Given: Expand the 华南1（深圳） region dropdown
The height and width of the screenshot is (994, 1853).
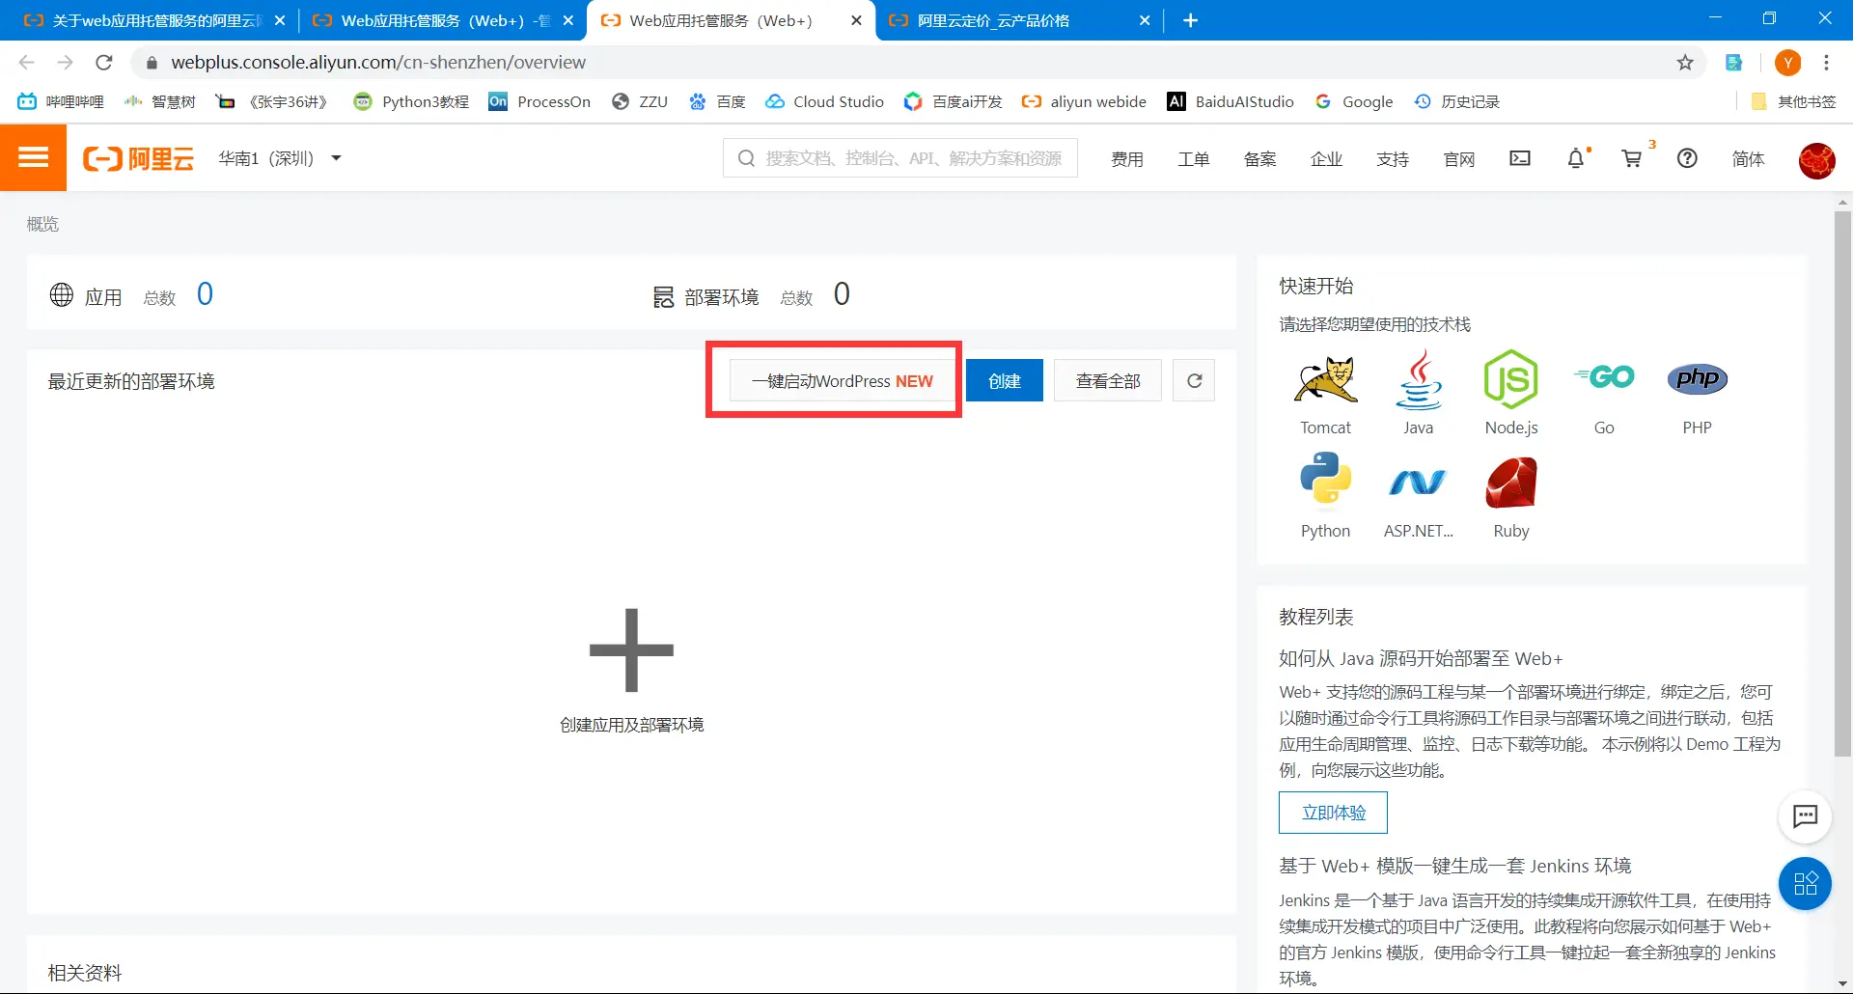Looking at the screenshot, I should tap(280, 158).
